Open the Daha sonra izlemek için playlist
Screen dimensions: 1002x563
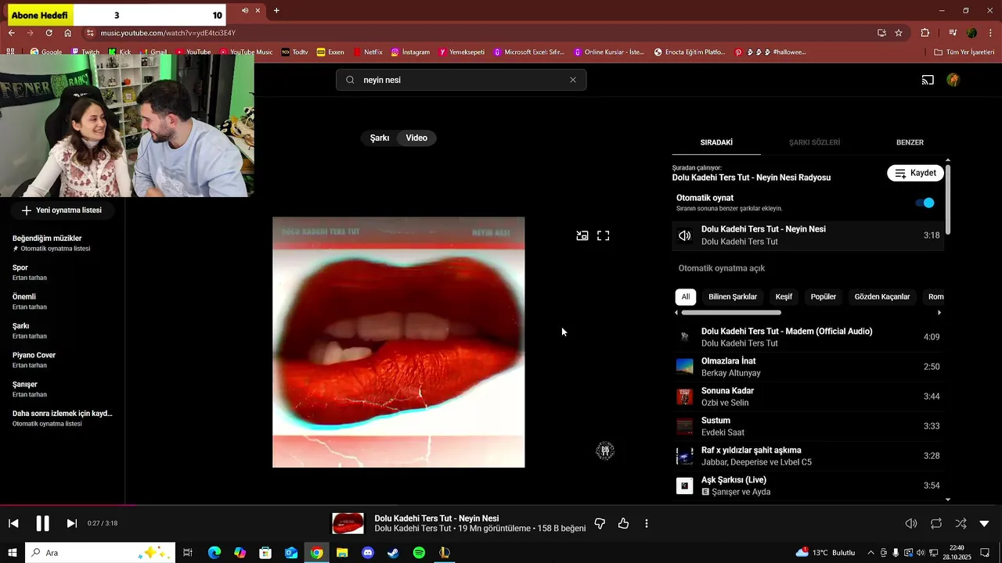(x=63, y=418)
